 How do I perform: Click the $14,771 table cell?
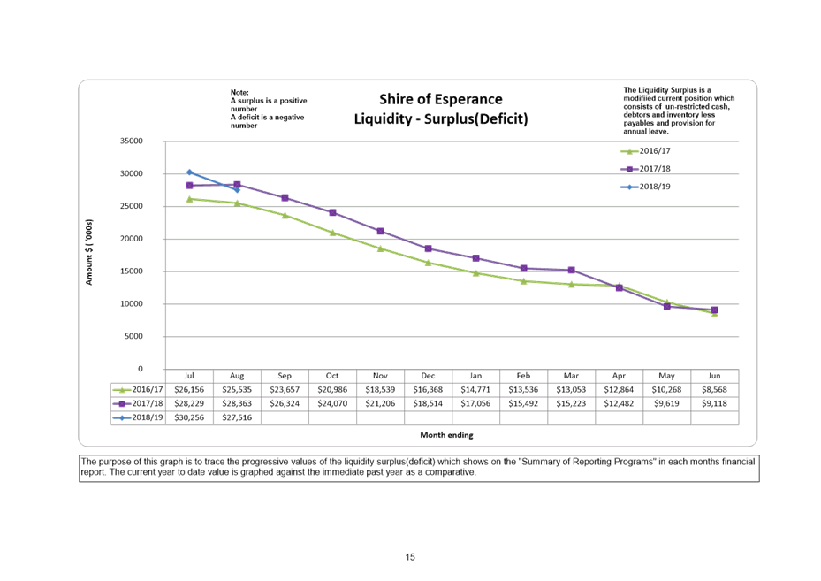475,390
